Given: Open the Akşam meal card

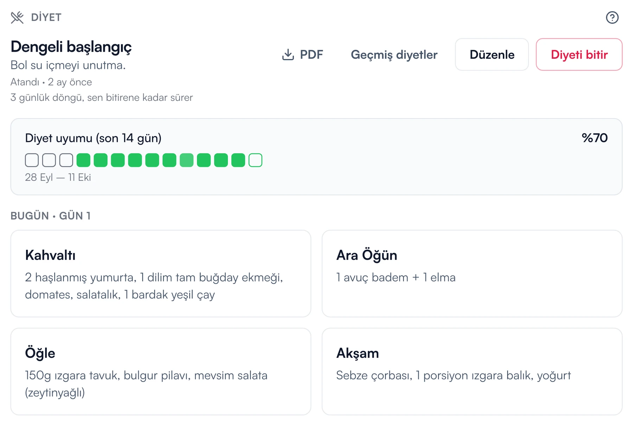Looking at the screenshot, I should 472,371.
